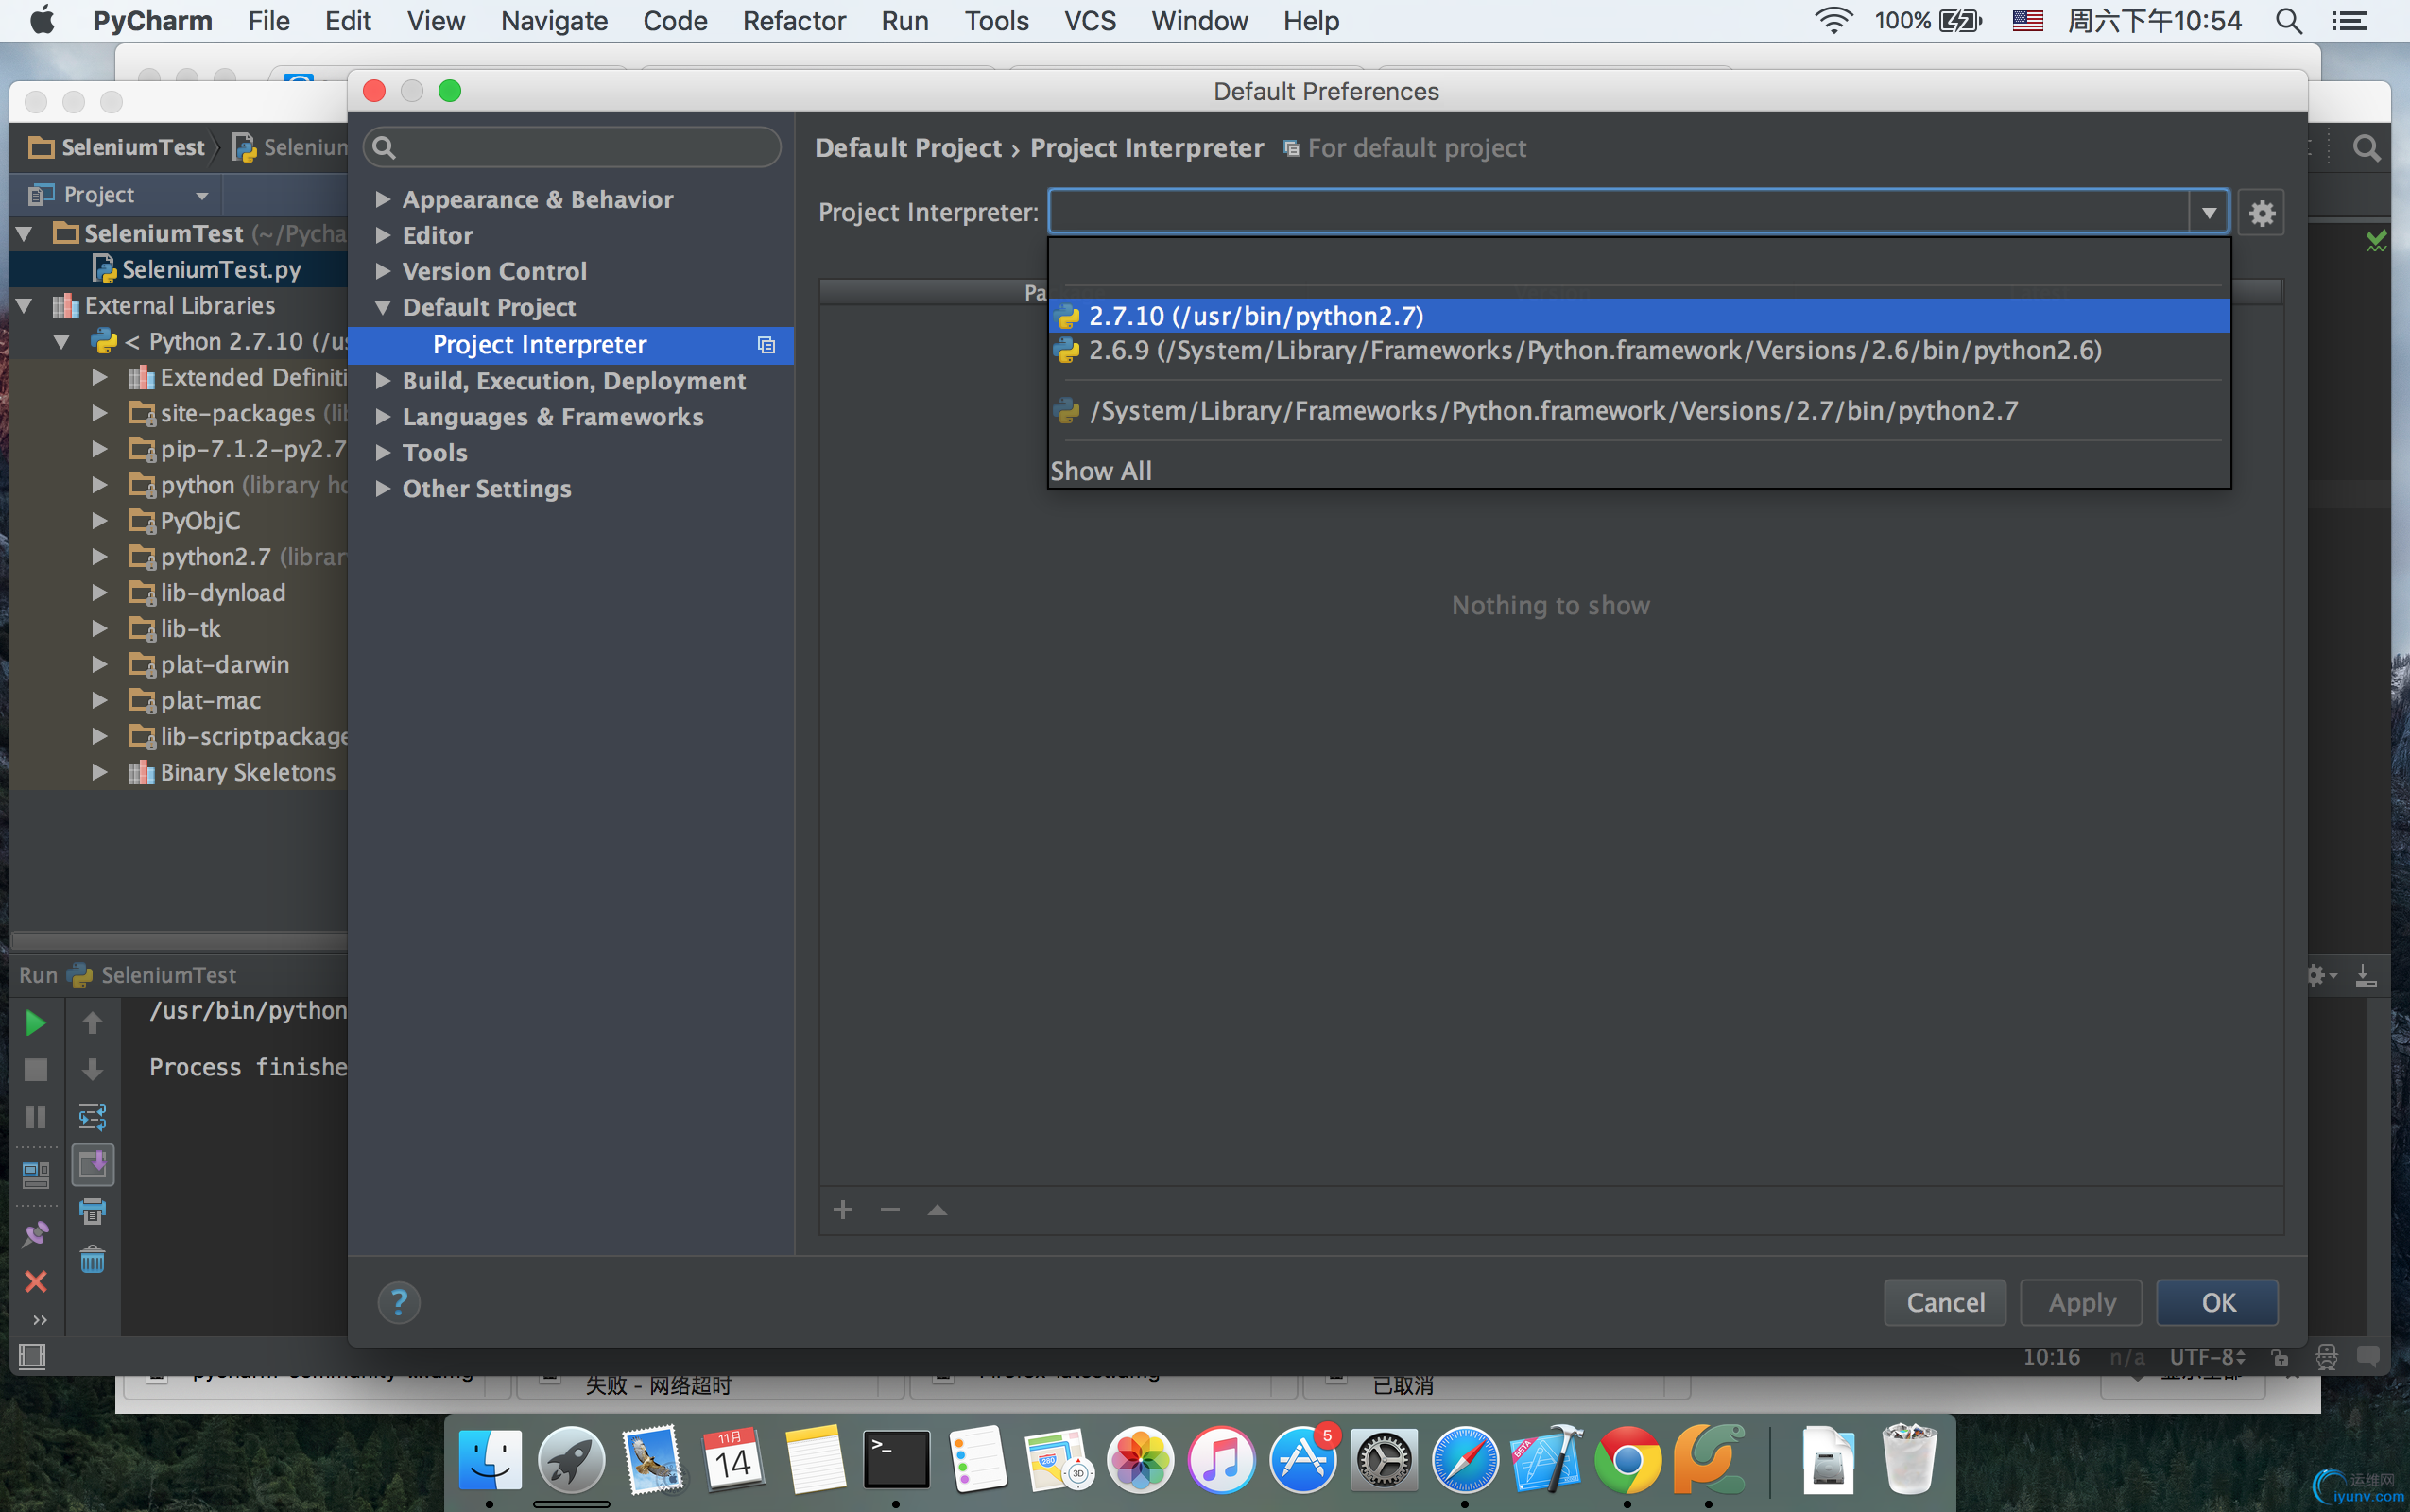Click the Pause icon in Run panel
Screen dimensions: 2410x1512
click(x=35, y=1116)
